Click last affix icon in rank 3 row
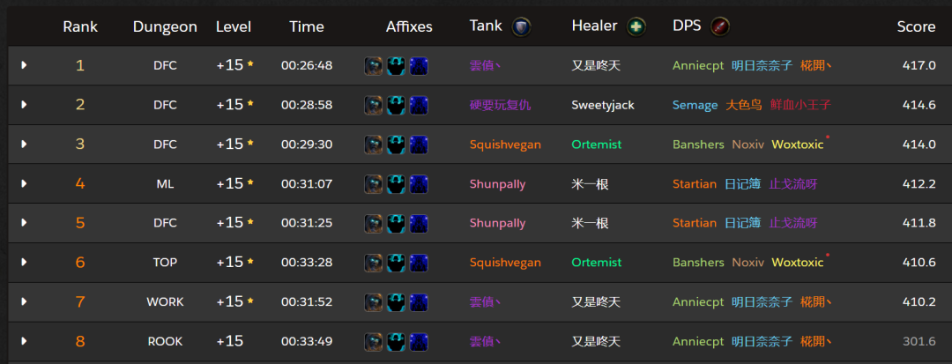The width and height of the screenshot is (952, 364). pos(419,144)
